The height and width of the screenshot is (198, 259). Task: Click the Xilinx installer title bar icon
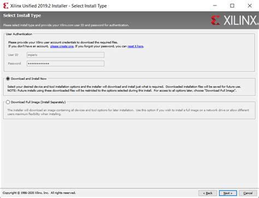click(5, 6)
